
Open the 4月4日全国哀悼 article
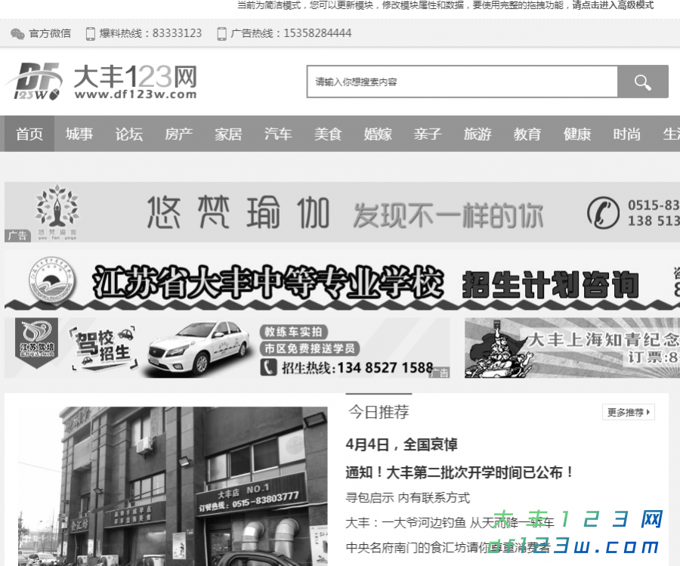pos(404,444)
